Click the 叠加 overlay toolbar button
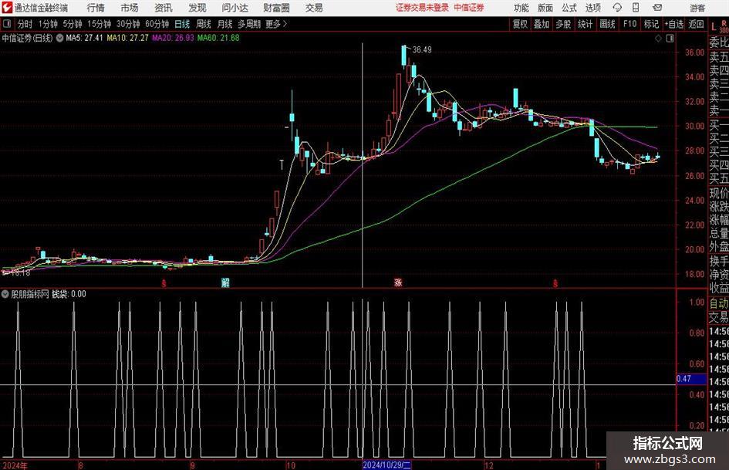Screen dimensions: 729x470 (x=542, y=24)
